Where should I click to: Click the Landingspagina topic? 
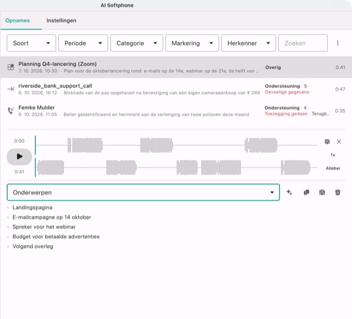pyautogui.click(x=32, y=208)
